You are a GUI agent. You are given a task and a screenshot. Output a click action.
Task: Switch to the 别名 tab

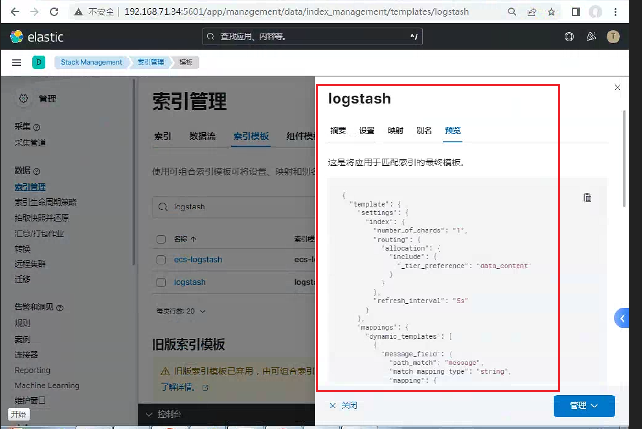(x=424, y=131)
